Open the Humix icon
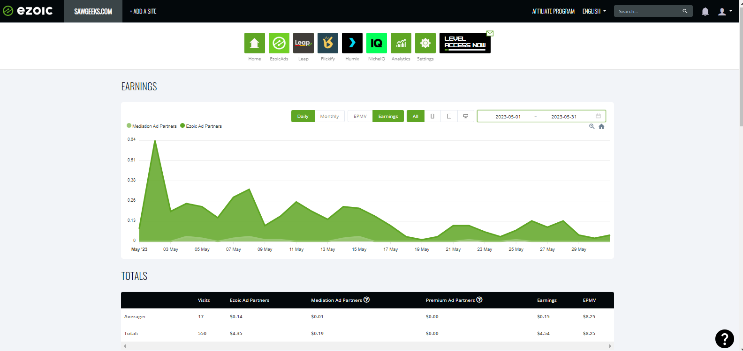This screenshot has width=743, height=351. pyautogui.click(x=352, y=43)
